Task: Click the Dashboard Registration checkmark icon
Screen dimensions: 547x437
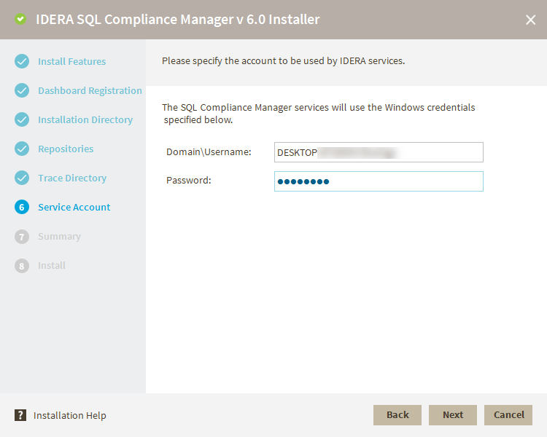Action: [x=22, y=91]
